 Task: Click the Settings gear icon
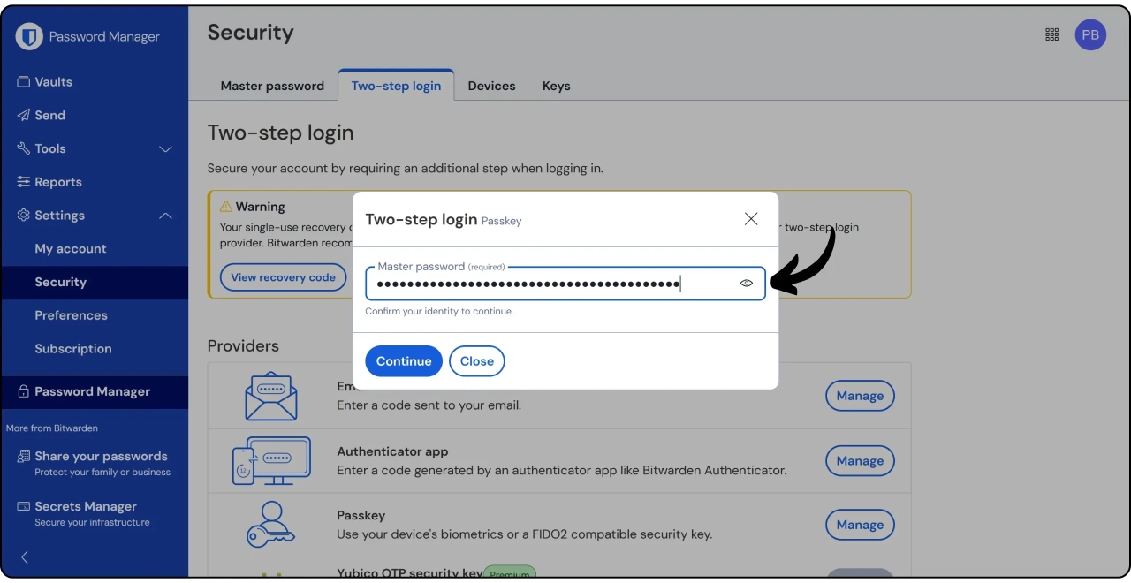coord(23,215)
